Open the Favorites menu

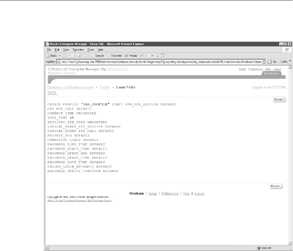coord(78,50)
